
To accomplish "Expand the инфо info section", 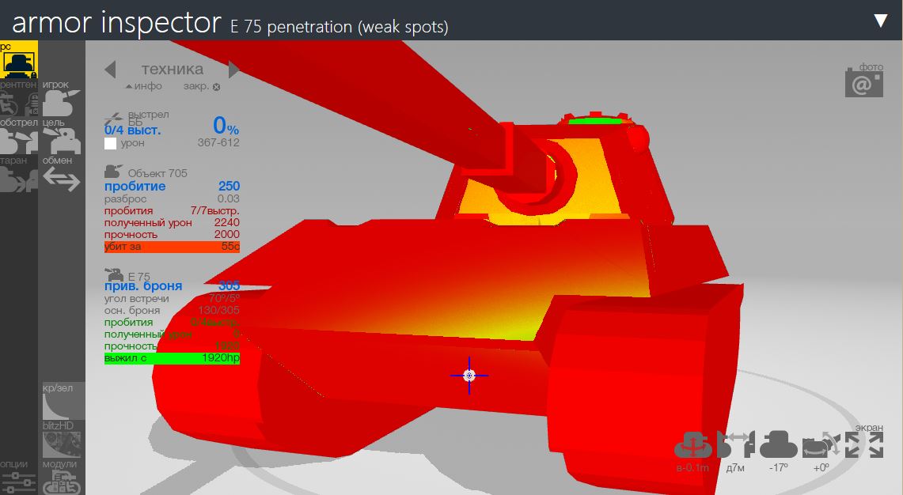I will tap(144, 86).
